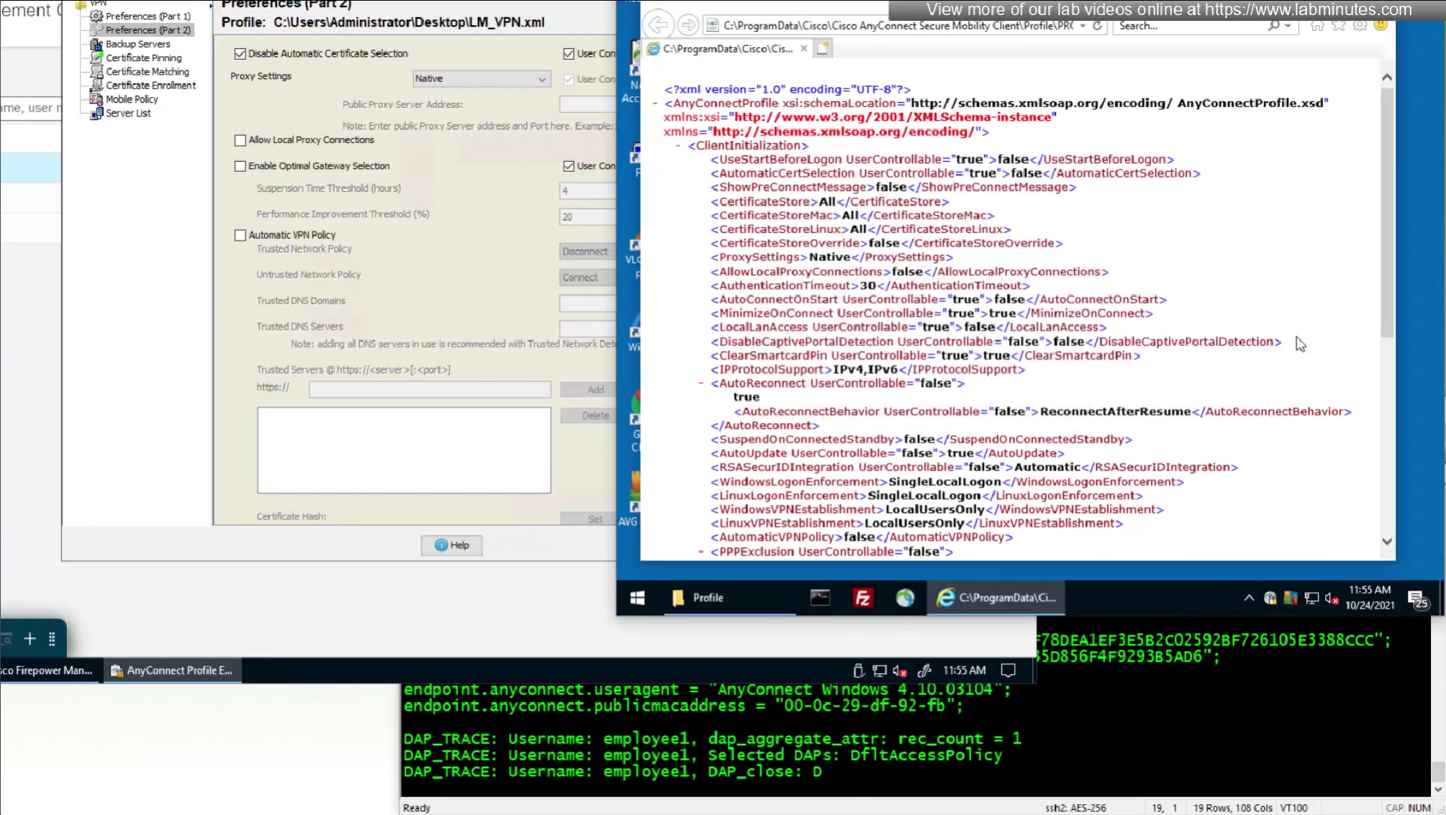Collapse the AutoReconnect XML element
Screen dimensions: 1446x815
(x=701, y=383)
